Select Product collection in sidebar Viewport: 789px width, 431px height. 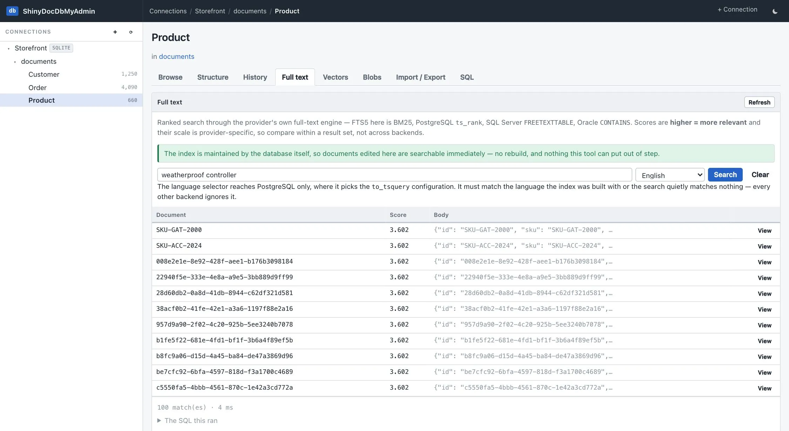pyautogui.click(x=71, y=100)
